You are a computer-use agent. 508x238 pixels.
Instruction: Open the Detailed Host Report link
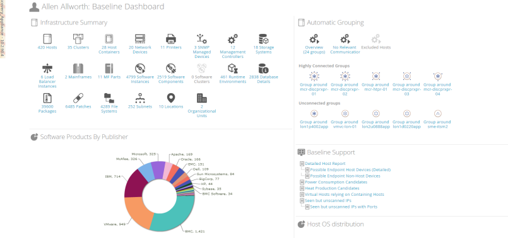tap(325, 164)
